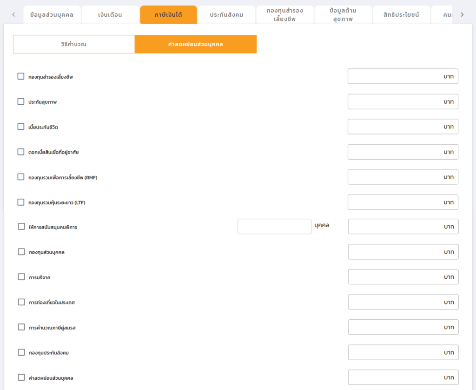
Task: Focus the baht field for กองทุนประกันสังคม
Action: (x=403, y=352)
